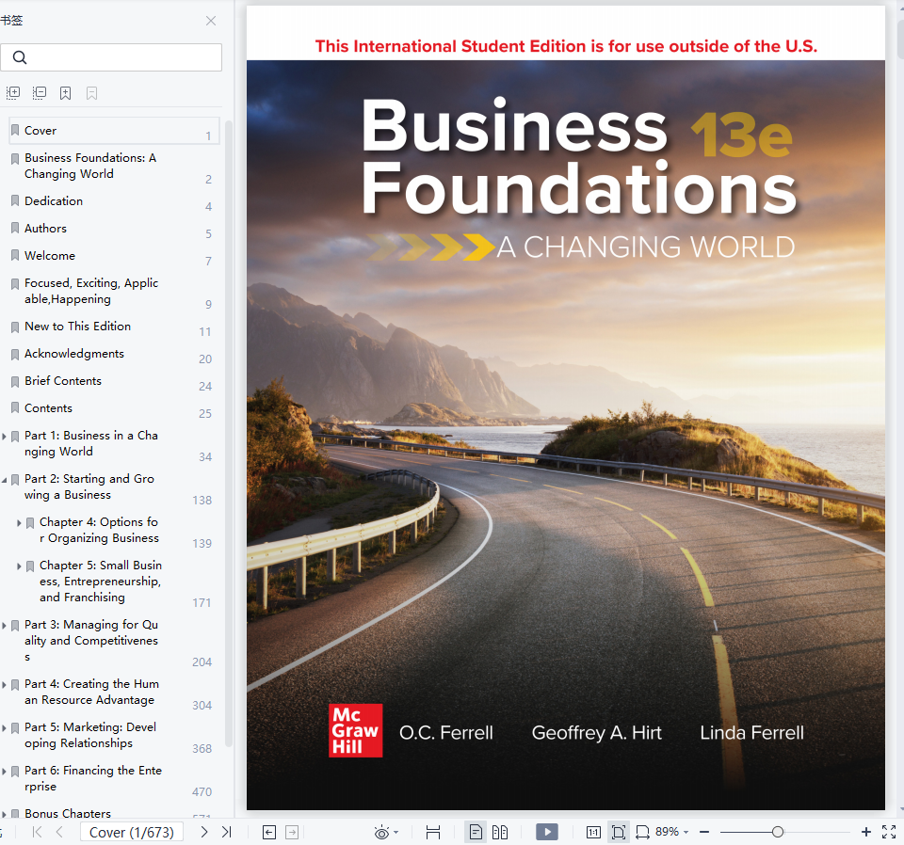Click the bookmark search field
The height and width of the screenshot is (845, 904).
click(111, 57)
